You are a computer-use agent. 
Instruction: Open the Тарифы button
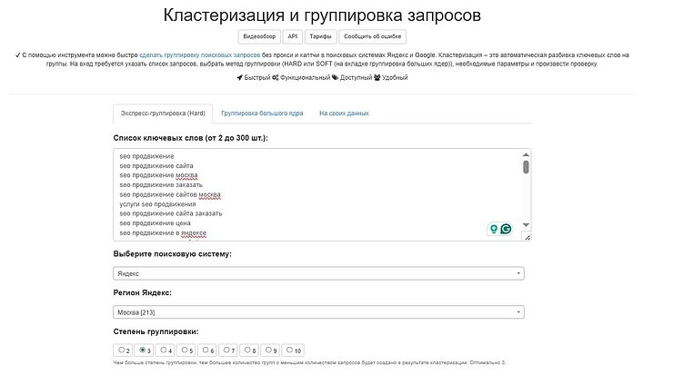point(321,36)
